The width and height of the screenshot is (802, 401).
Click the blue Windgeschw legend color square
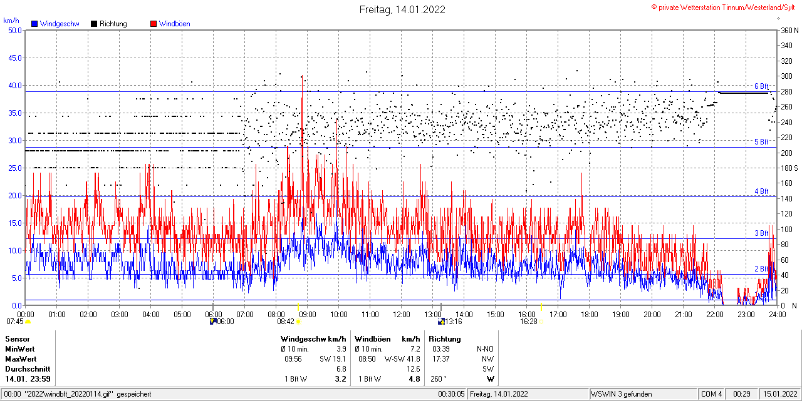[x=34, y=24]
